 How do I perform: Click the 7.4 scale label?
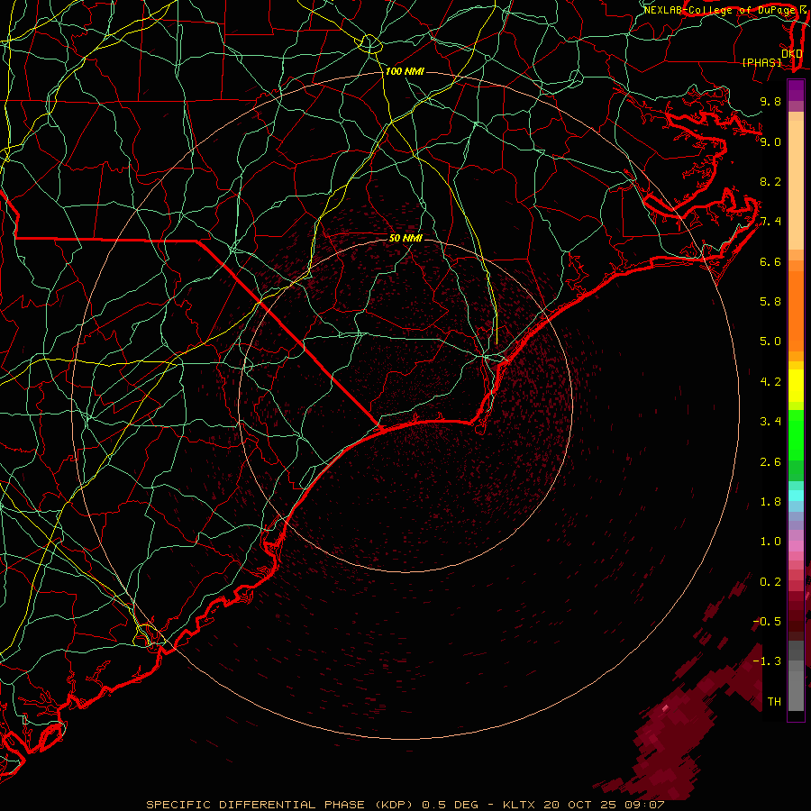click(x=770, y=222)
